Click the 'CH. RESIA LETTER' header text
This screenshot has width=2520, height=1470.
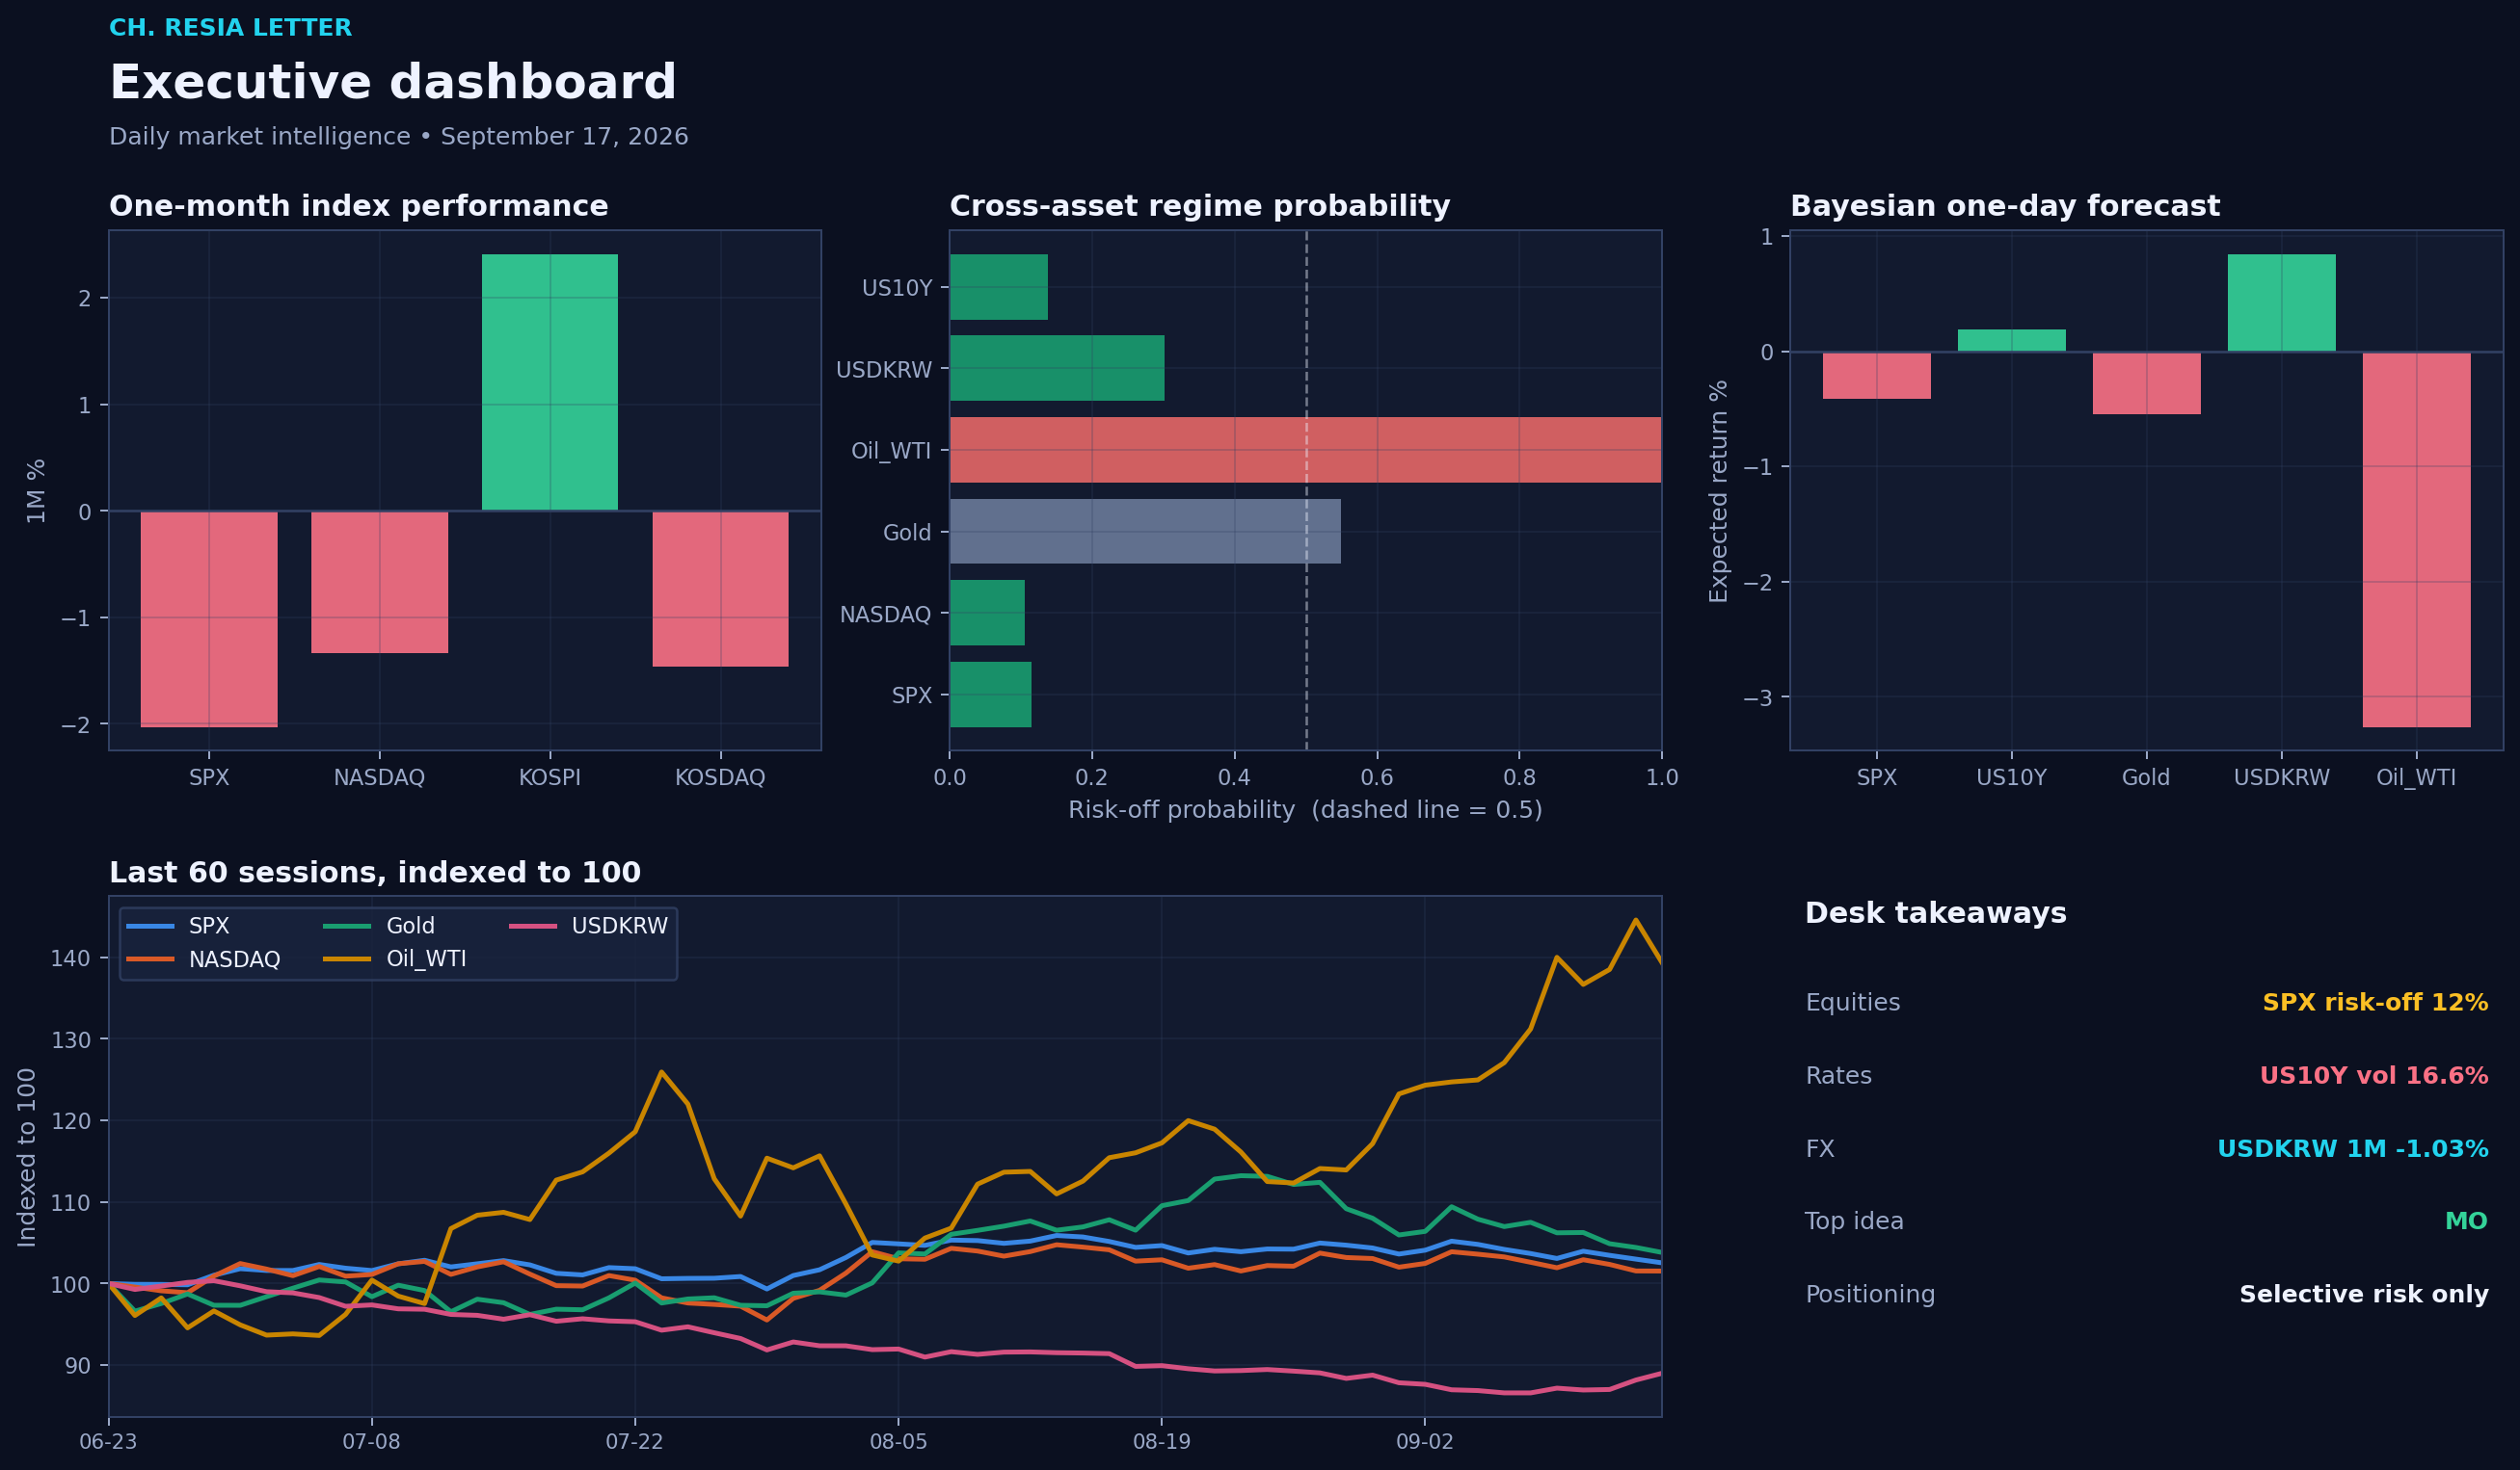tap(230, 28)
